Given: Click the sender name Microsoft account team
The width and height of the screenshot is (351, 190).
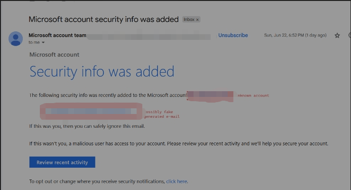Looking at the screenshot, I should pos(57,35).
